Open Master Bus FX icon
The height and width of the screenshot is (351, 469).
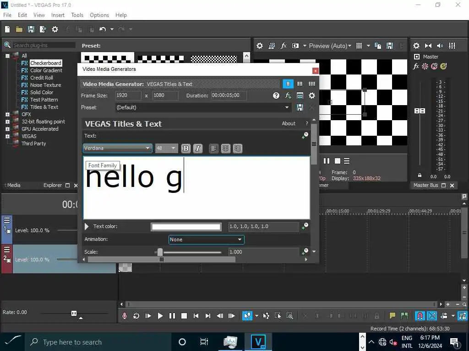tap(416, 66)
